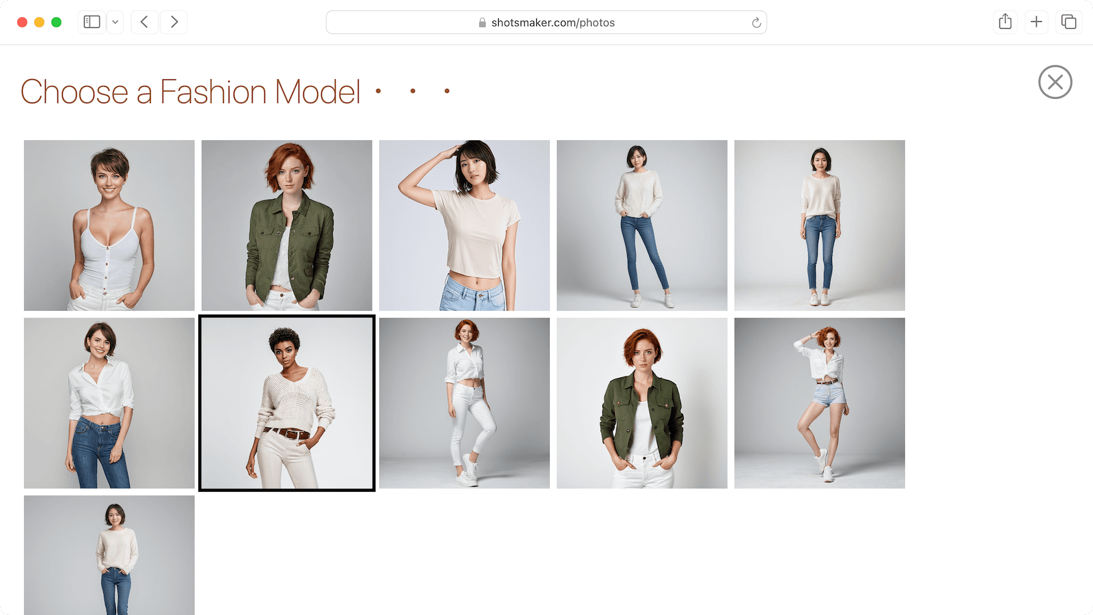Pick the redhead model in green jacket, top row
Image resolution: width=1093 pixels, height=615 pixels.
287,225
